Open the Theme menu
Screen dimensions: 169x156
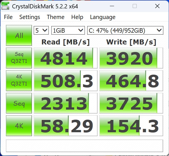coord(55,17)
